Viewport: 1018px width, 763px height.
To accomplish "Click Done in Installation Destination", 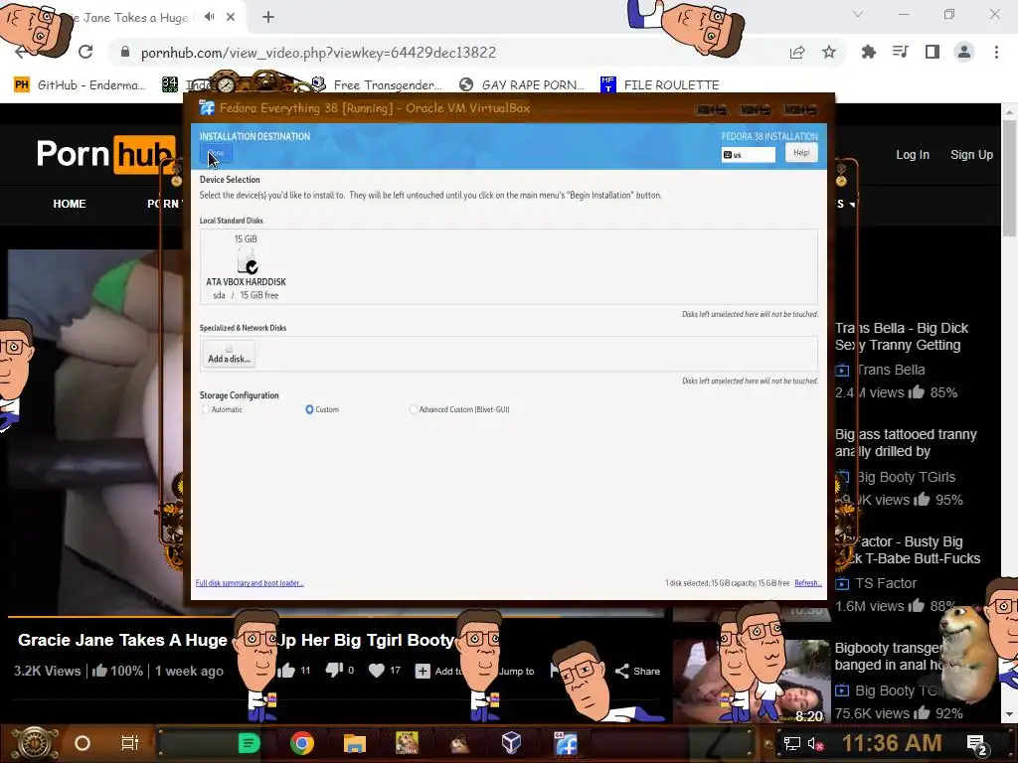I will pyautogui.click(x=216, y=154).
